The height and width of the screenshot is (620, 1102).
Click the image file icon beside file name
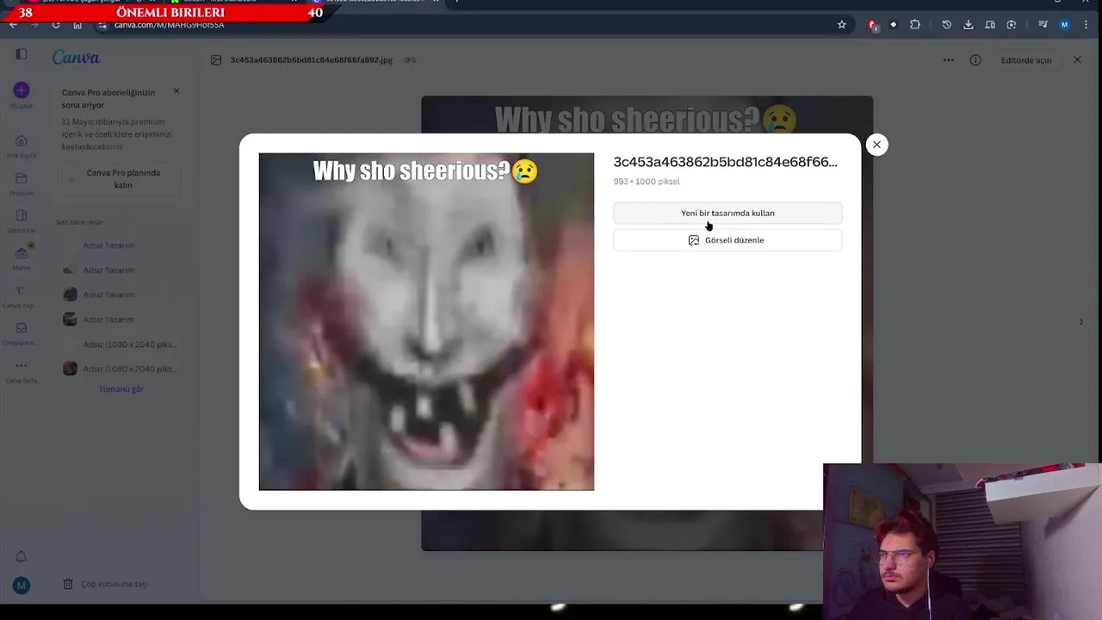click(216, 60)
